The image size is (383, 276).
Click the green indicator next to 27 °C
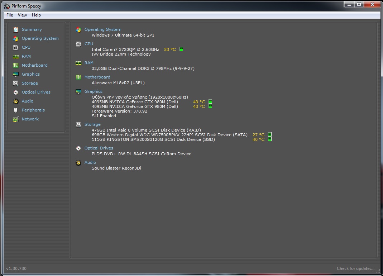coord(270,134)
